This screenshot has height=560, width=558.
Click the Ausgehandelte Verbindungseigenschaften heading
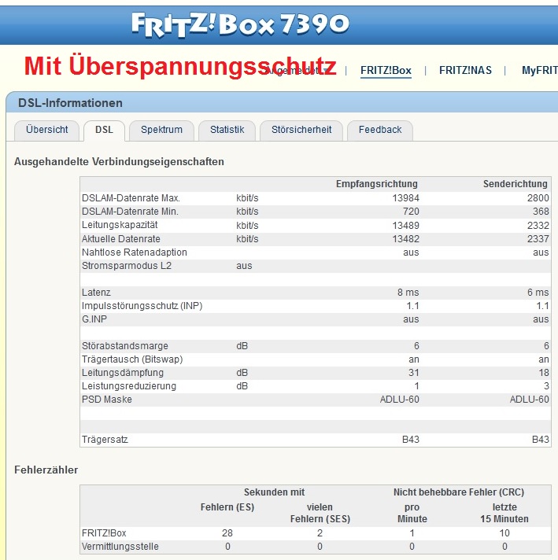click(119, 162)
